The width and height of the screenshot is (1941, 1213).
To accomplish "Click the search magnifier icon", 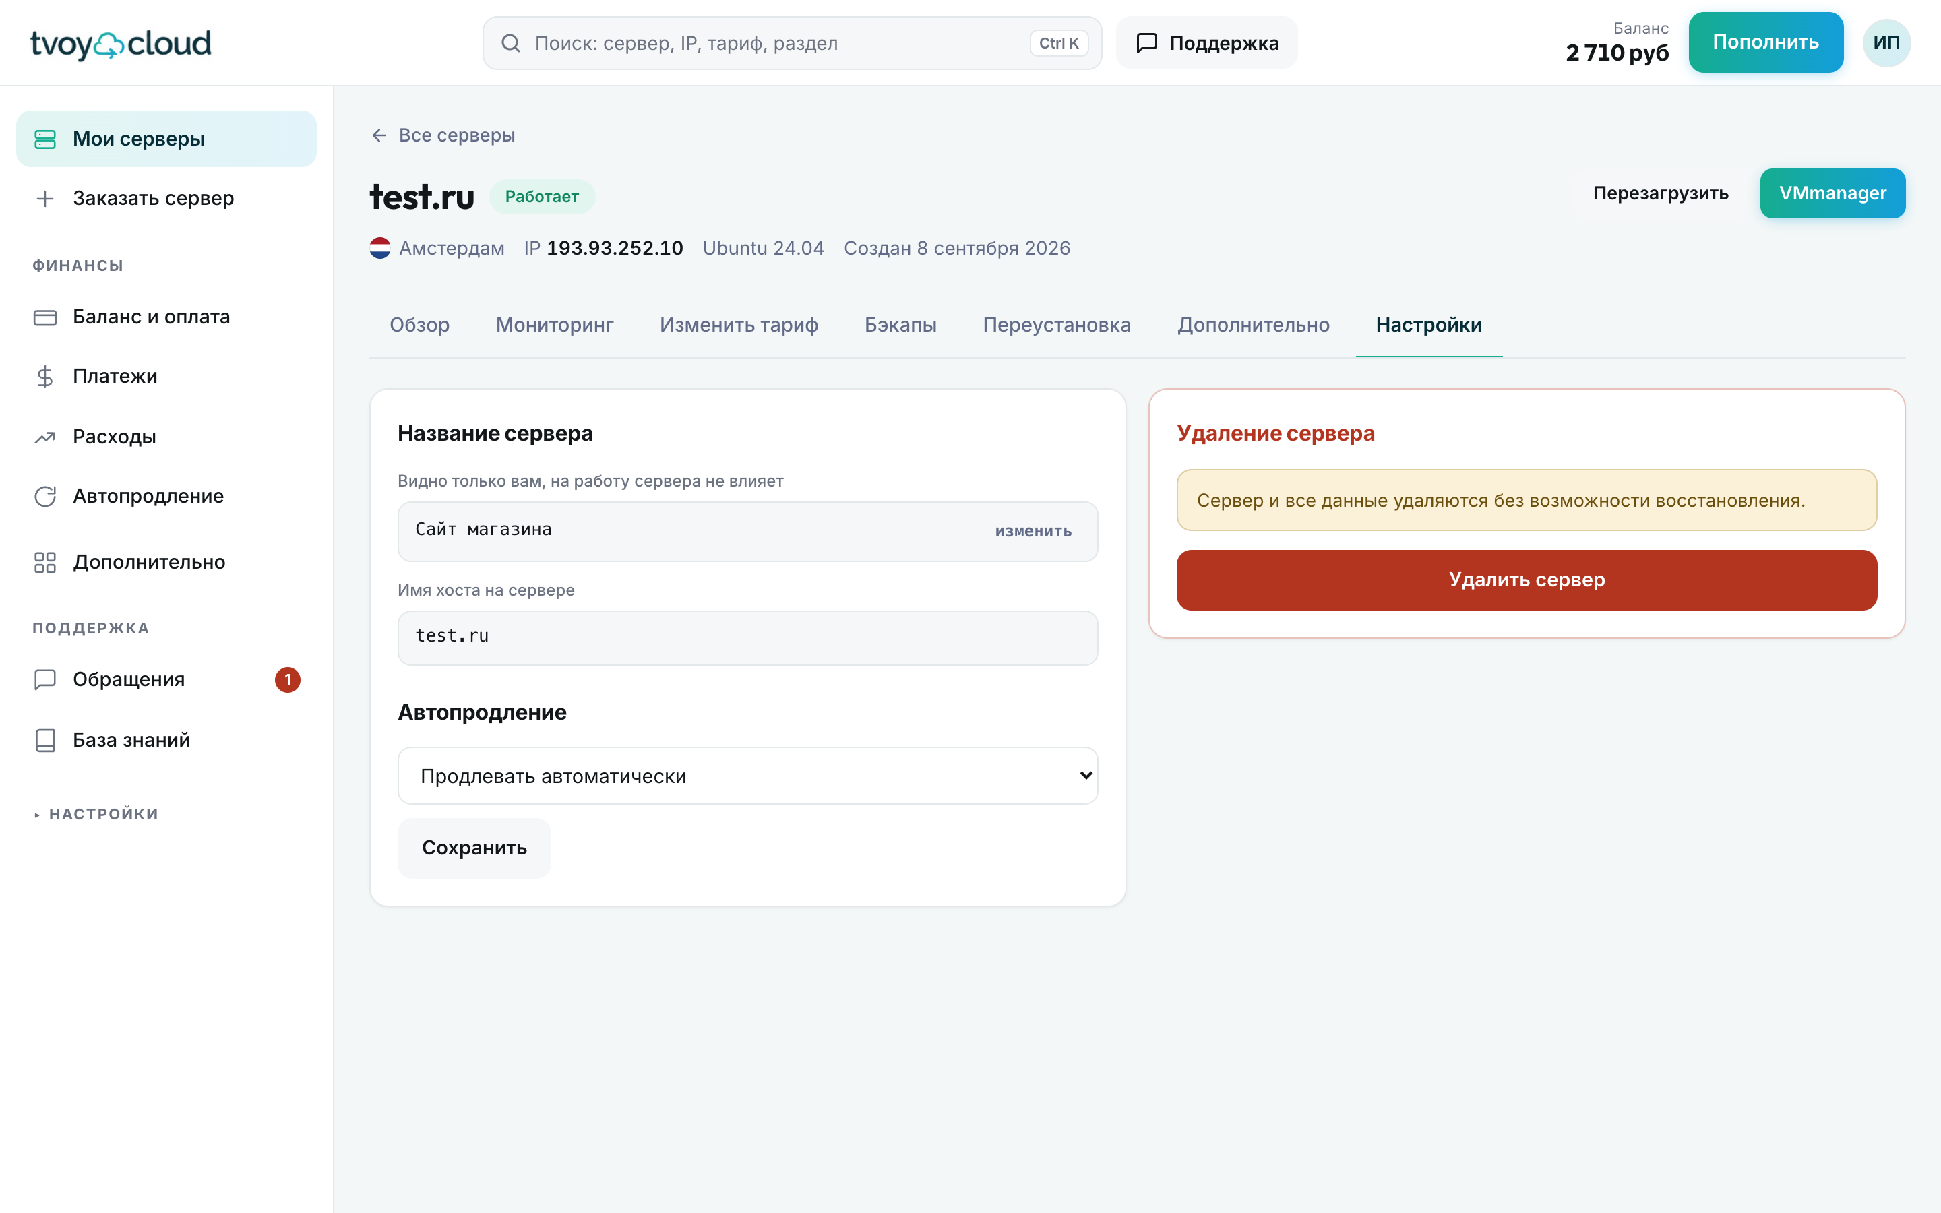I will point(511,43).
